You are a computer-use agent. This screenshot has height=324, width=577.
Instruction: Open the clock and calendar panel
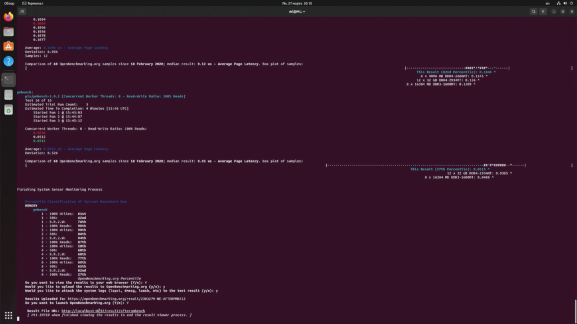288,3
